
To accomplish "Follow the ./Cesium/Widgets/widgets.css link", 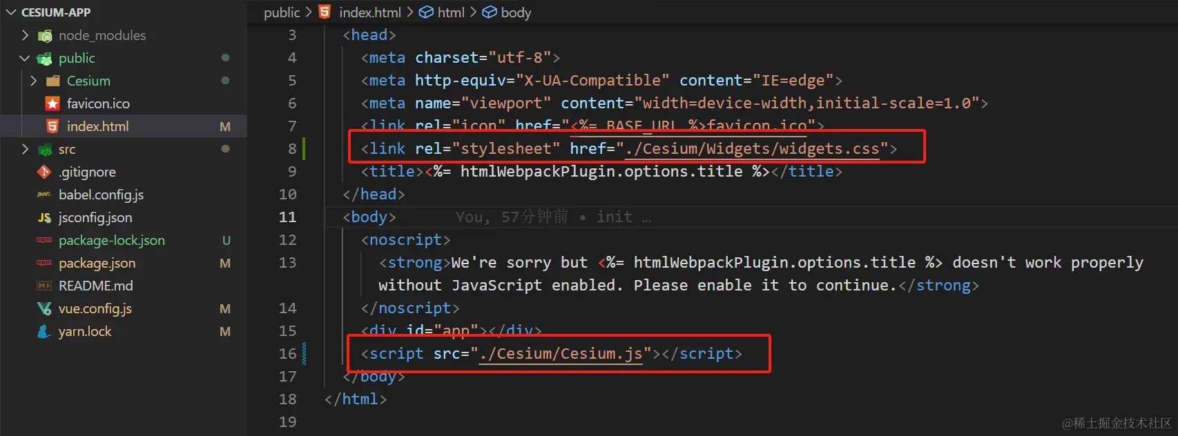I will coord(752,149).
